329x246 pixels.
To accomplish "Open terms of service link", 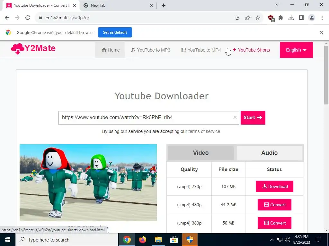I will click(204, 131).
